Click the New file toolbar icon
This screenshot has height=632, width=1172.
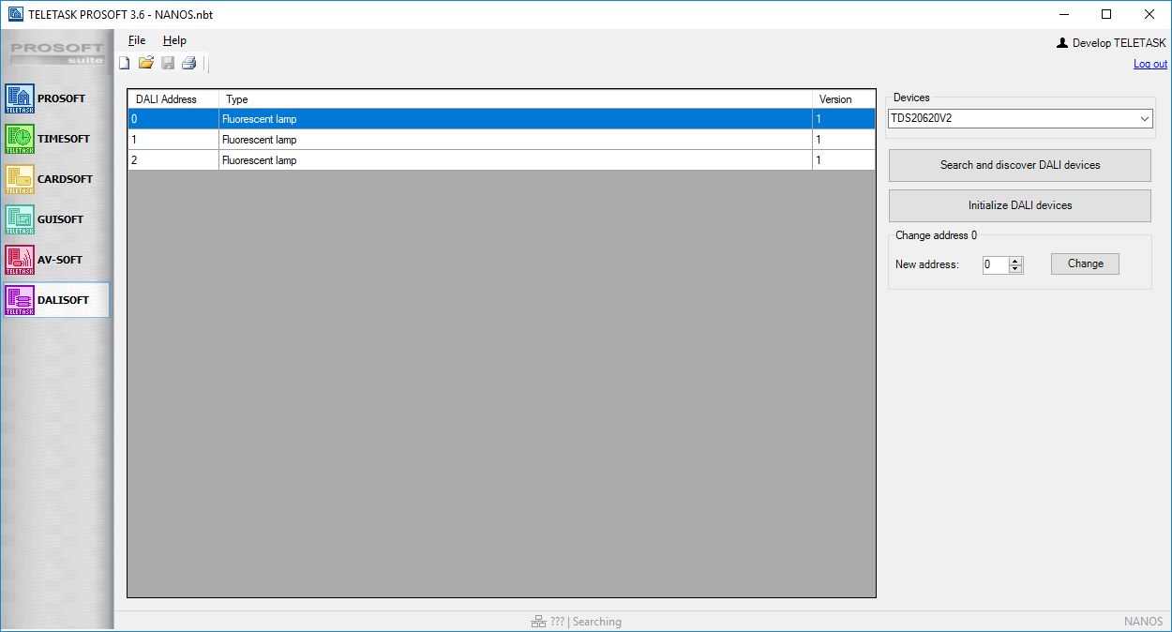(x=124, y=64)
